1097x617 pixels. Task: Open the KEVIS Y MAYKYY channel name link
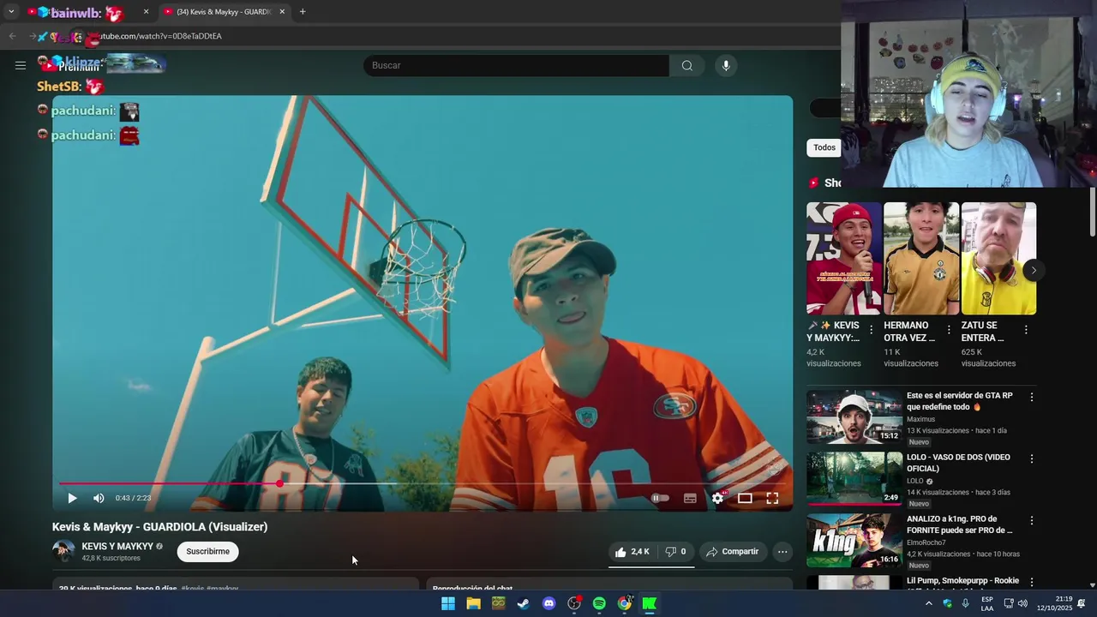pos(117,546)
